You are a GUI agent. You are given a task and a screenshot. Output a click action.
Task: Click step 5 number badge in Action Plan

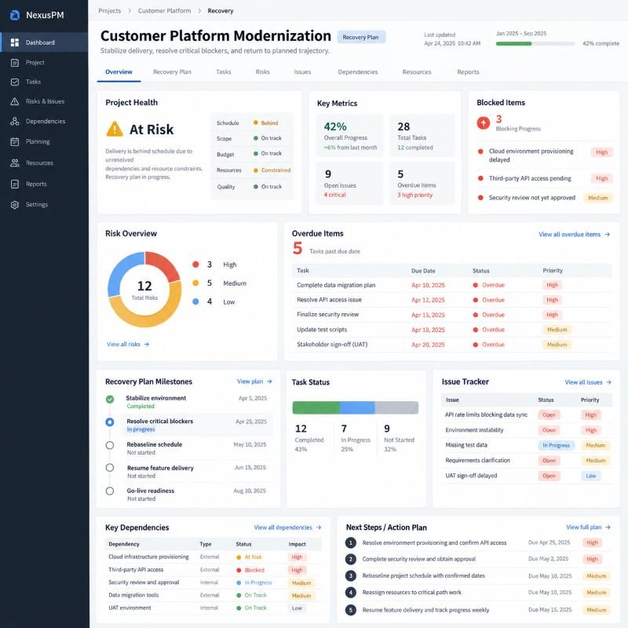click(x=351, y=610)
